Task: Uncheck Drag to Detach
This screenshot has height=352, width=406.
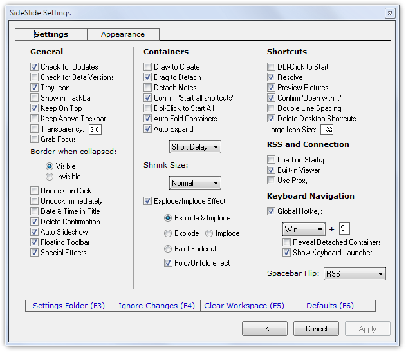Action: pos(147,77)
